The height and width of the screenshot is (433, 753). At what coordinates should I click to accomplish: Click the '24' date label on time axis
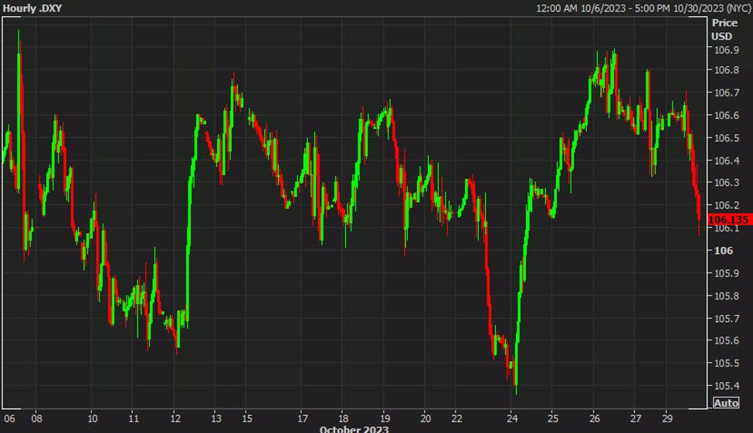click(x=512, y=418)
